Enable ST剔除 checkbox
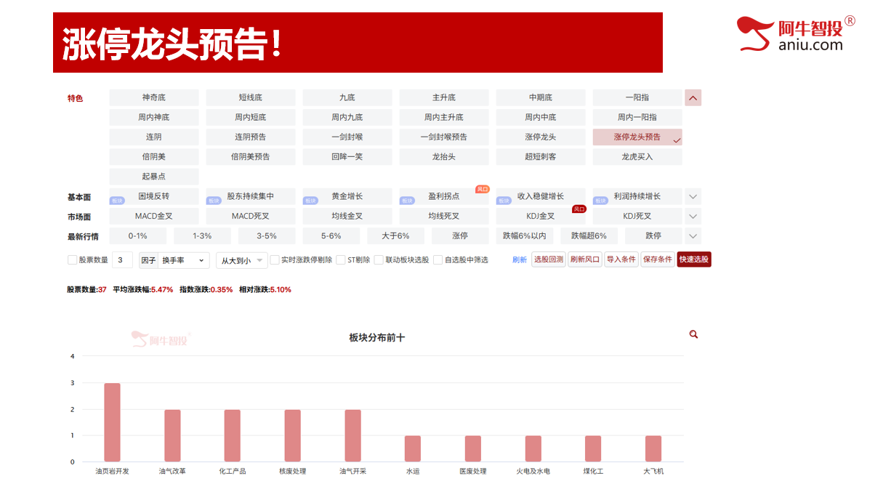The width and height of the screenshot is (883, 492). point(340,260)
